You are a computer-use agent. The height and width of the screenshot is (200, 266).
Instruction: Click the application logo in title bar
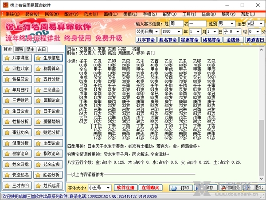click(6, 5)
